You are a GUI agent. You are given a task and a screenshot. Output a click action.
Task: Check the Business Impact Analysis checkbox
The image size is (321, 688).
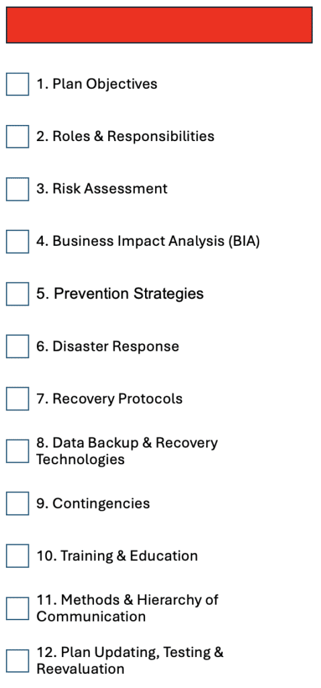(17, 241)
